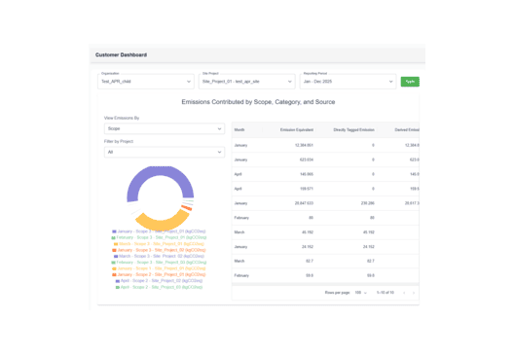
Task: Expand the View Emissions By Scope selector
Action: (x=165, y=128)
